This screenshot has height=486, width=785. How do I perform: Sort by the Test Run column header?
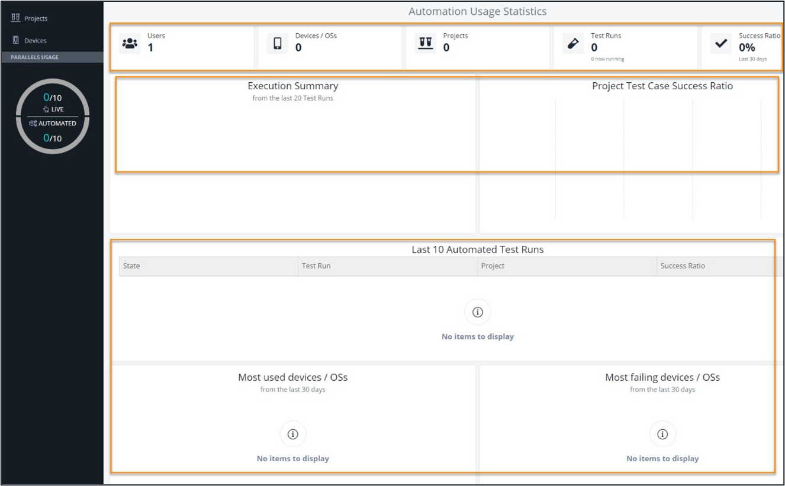[x=316, y=266]
